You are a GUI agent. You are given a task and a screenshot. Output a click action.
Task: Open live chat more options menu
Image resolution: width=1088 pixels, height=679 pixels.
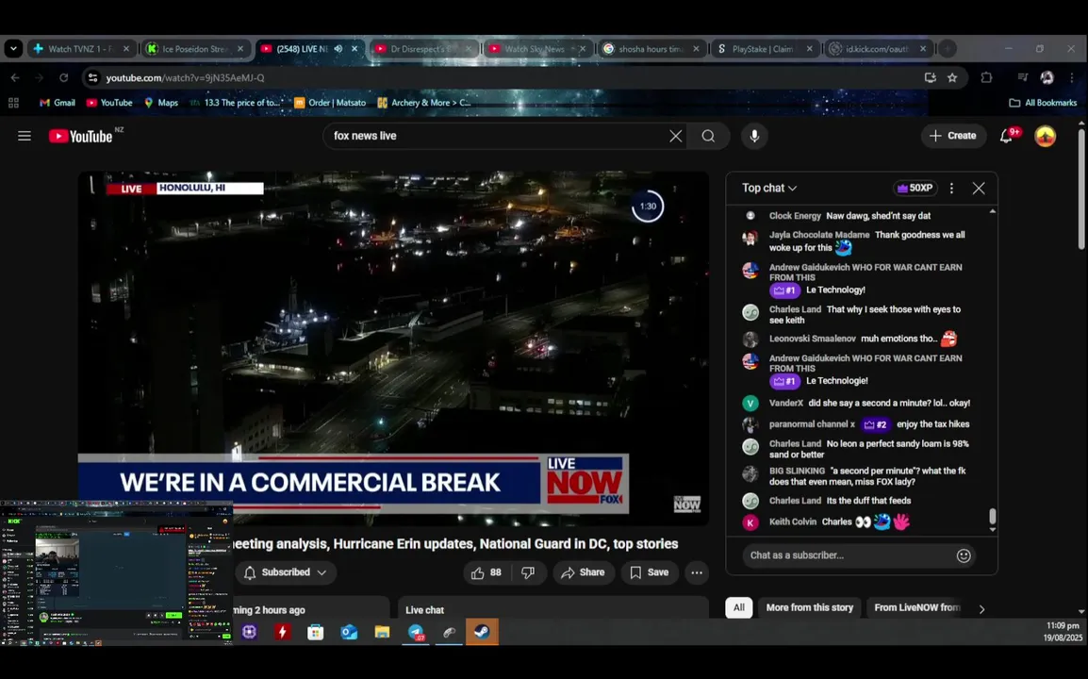(951, 189)
